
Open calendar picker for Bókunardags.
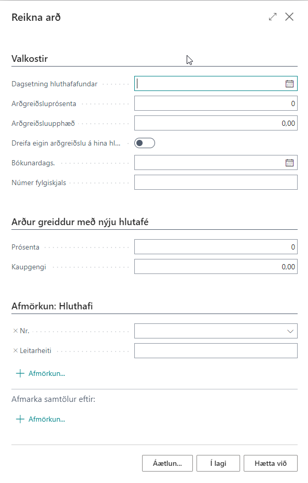coord(289,163)
